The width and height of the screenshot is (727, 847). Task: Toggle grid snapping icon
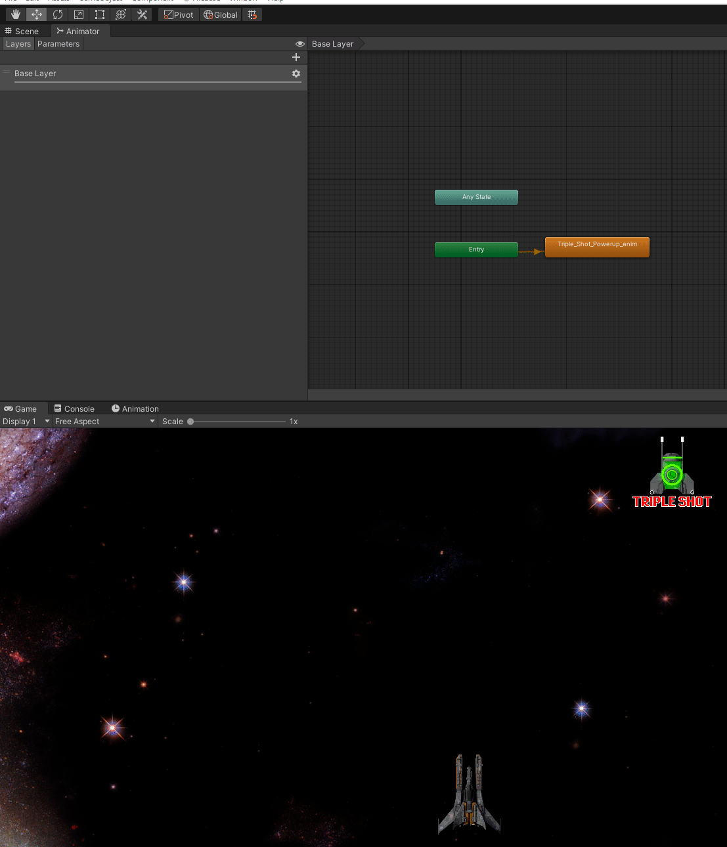[x=252, y=14]
